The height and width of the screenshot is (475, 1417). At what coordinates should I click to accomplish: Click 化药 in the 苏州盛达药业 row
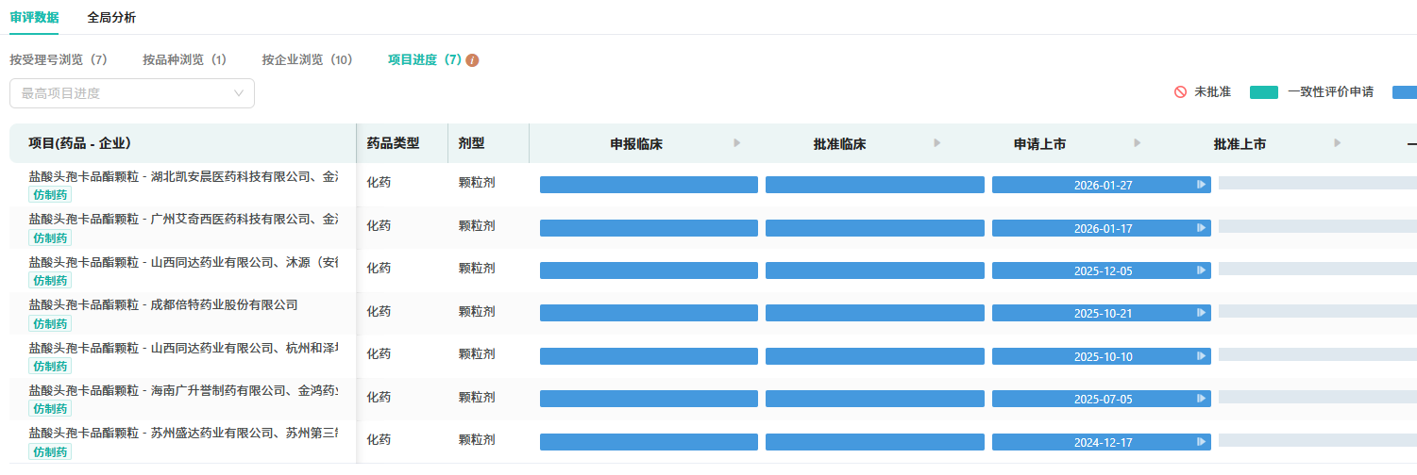pyautogui.click(x=379, y=439)
